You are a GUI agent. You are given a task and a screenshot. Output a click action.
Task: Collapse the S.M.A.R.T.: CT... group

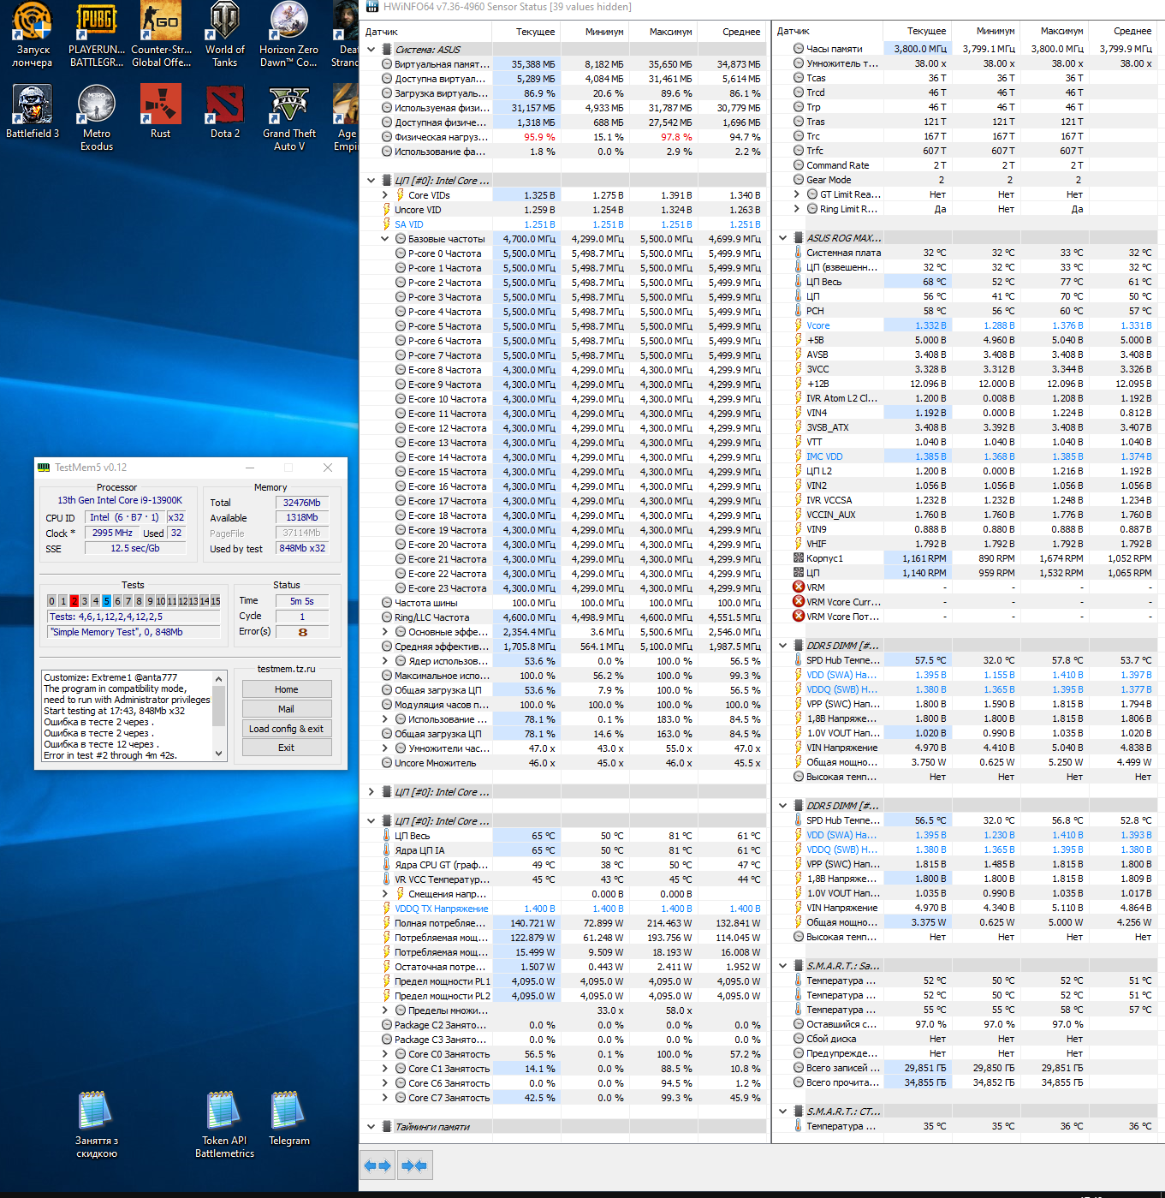(x=782, y=1112)
